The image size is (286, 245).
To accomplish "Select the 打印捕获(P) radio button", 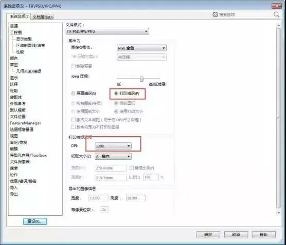I will point(116,93).
